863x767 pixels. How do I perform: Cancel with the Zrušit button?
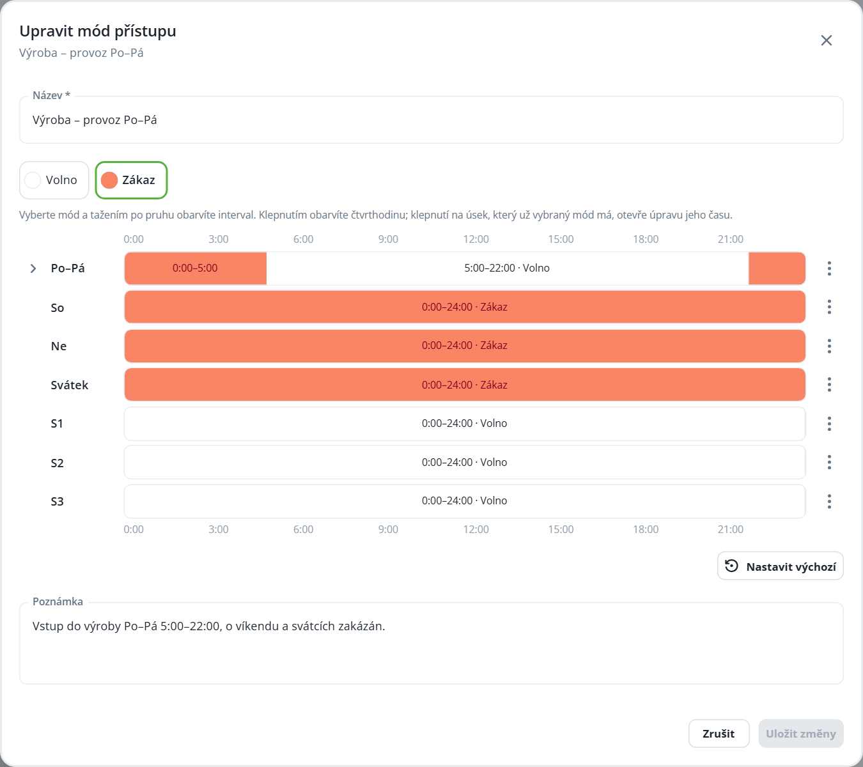[x=719, y=734]
